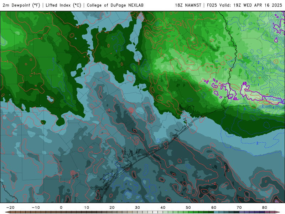Click the '20' color scale label

tap(112, 208)
